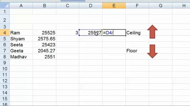Select column A header
Viewport: 190px width, 106px height.
(x=21, y=6)
